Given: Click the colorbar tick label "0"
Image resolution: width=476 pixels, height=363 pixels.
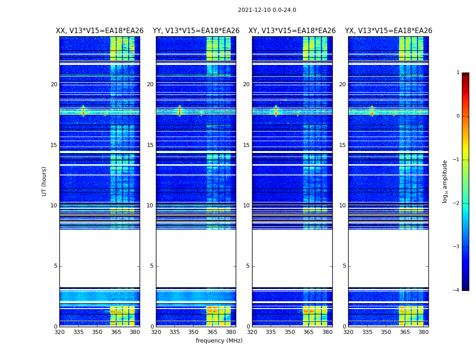Looking at the screenshot, I should click(457, 116).
